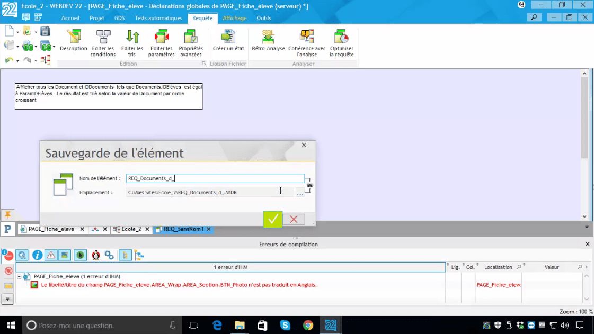
Task: Click the green undo arrow
Action: 10,60
